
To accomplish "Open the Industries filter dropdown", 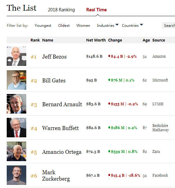I will pyautogui.click(x=108, y=25).
